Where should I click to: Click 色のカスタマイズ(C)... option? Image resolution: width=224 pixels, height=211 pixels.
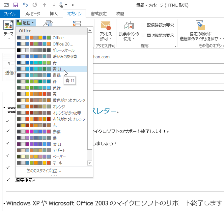54,170
